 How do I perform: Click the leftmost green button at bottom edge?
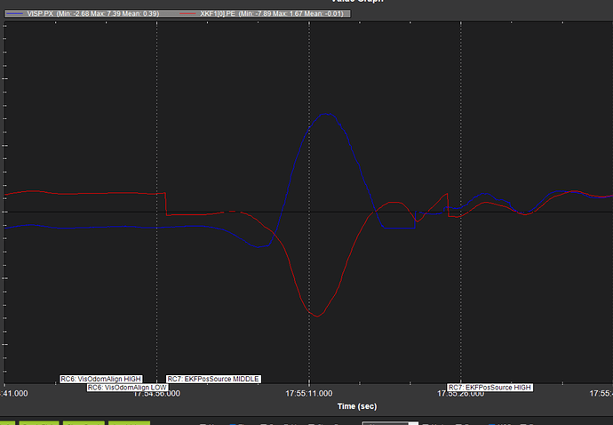(8, 422)
